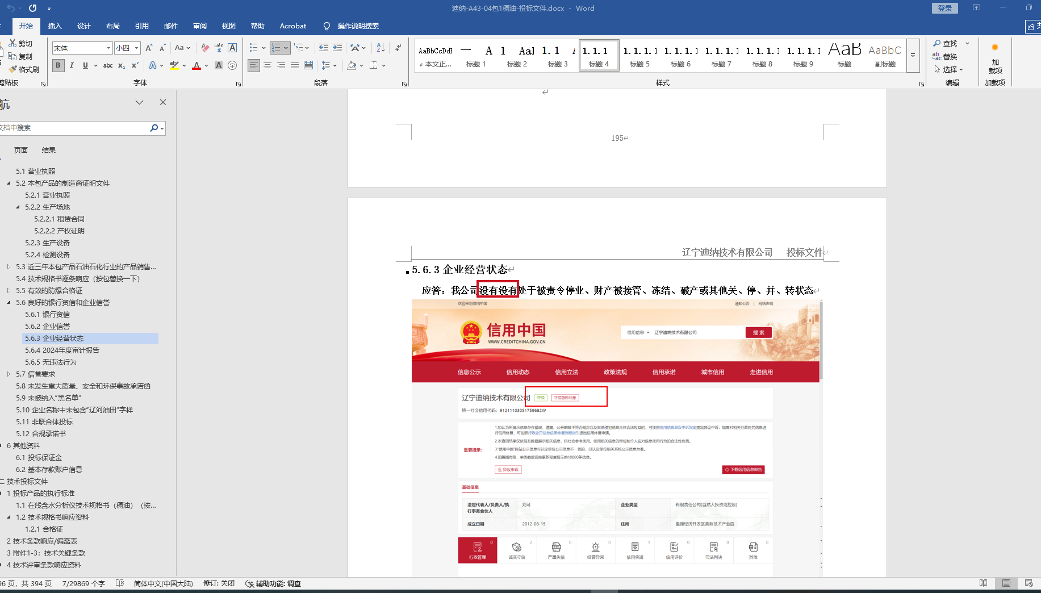
Task: Apply strikethrough (abc) formatting
Action: pos(108,66)
